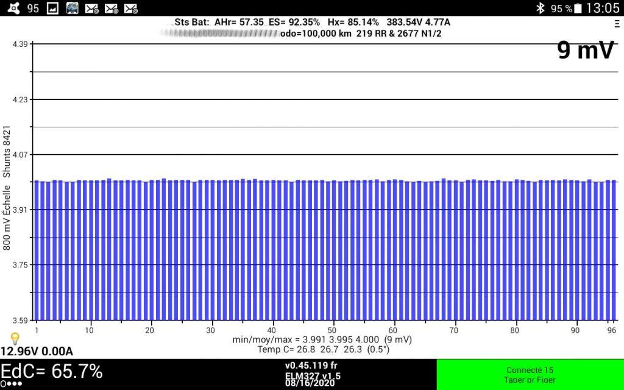Image resolution: width=624 pixels, height=390 pixels.
Task: Open the three-line menu icon at top right
Action: pos(617,23)
